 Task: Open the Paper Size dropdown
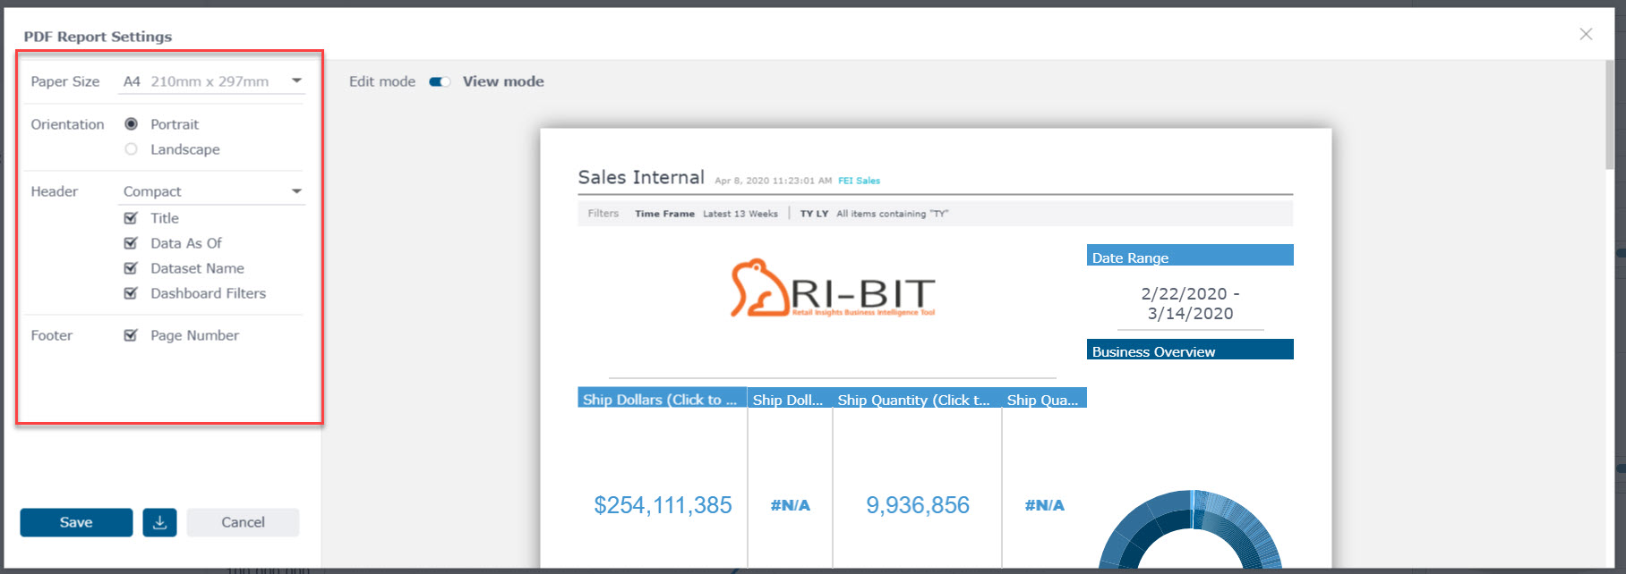pyautogui.click(x=211, y=81)
